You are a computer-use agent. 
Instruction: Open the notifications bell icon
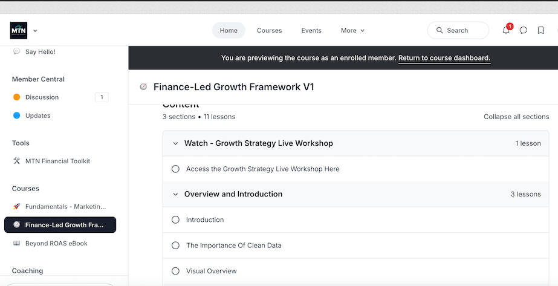coord(506,30)
